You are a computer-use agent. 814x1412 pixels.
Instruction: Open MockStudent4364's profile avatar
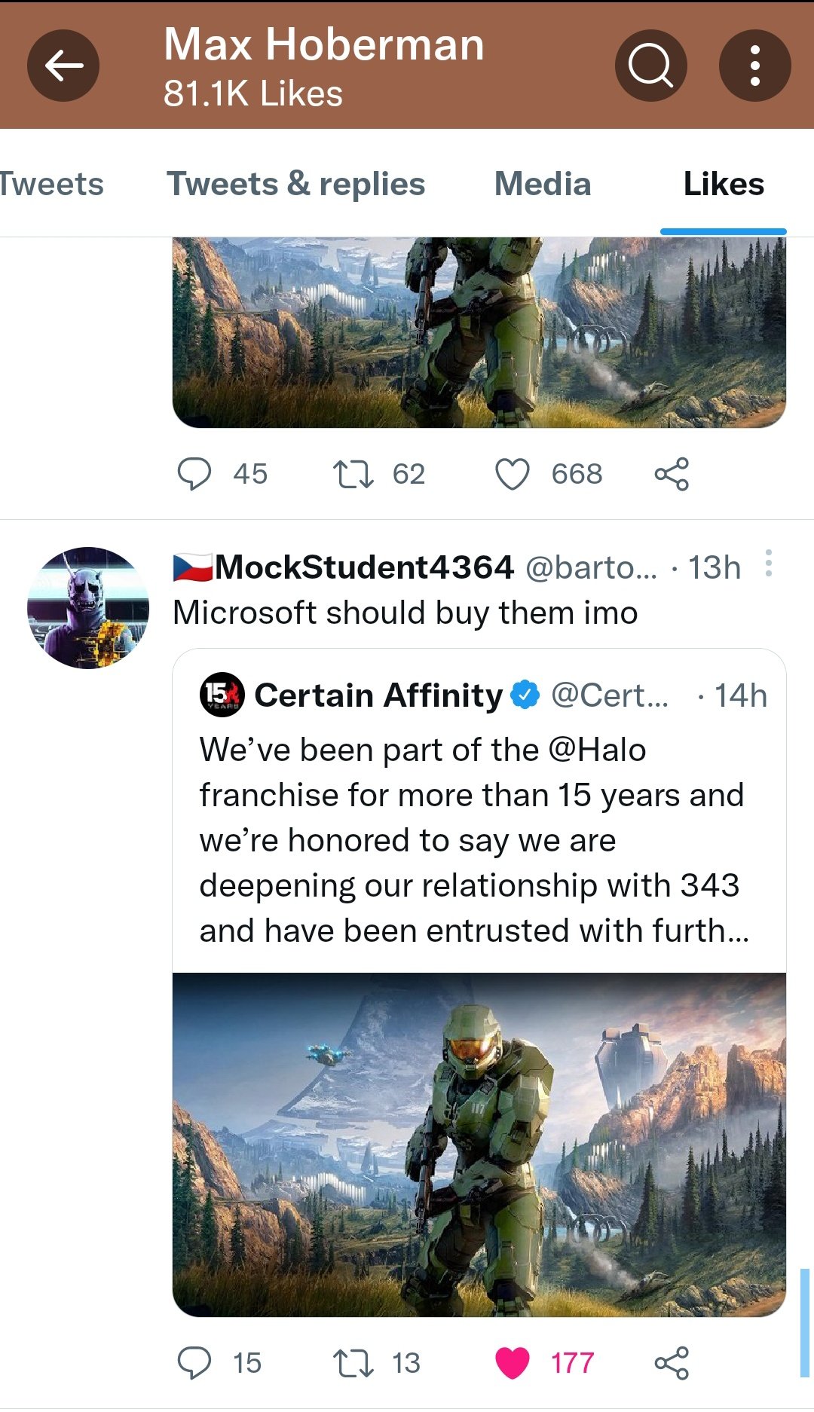[88, 608]
